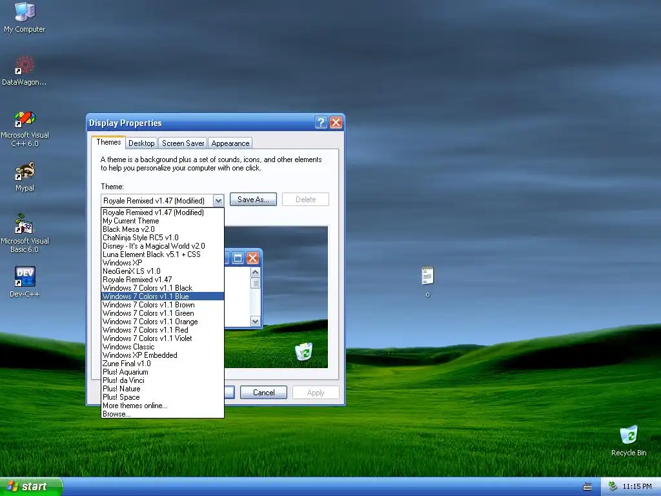Image resolution: width=661 pixels, height=496 pixels.
Task: Pick Windows 7 Colors v1.1 Brown
Action: tap(162, 305)
